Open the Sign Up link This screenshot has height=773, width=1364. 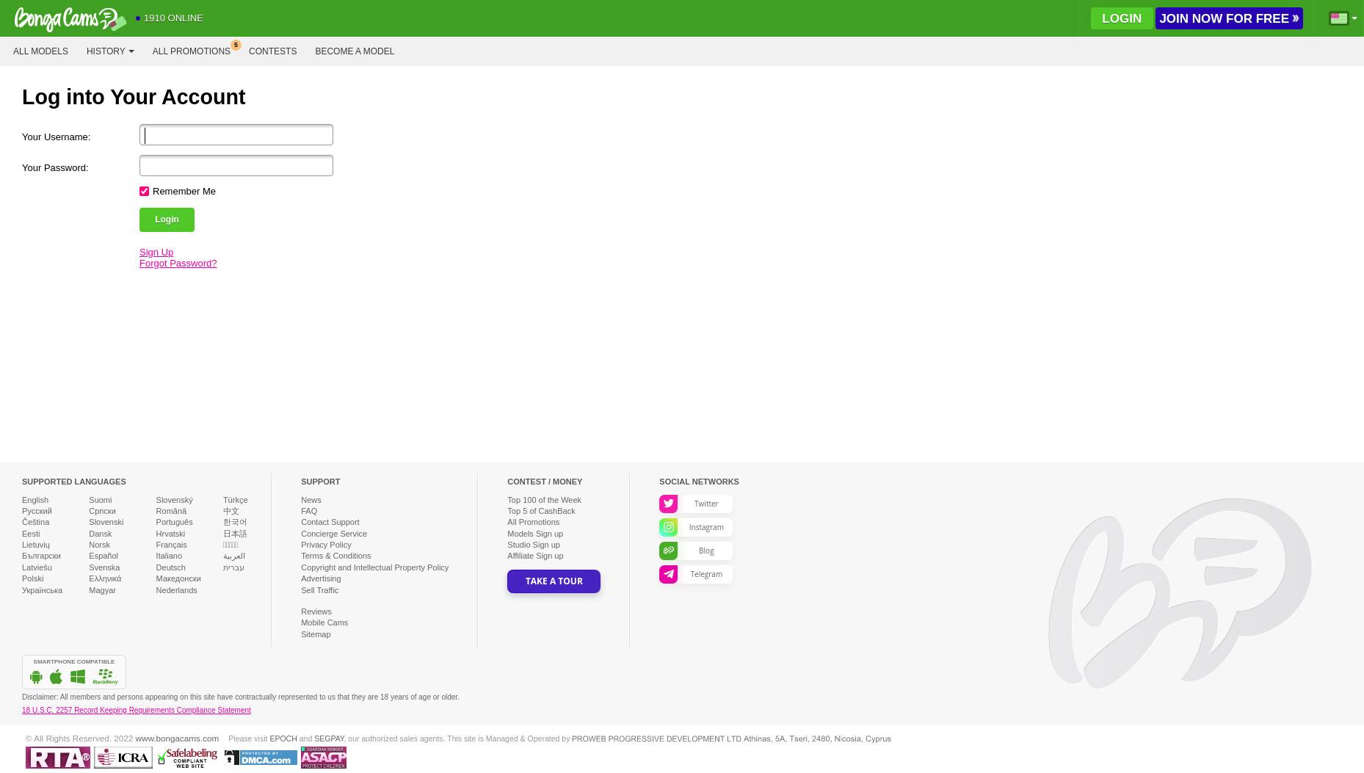click(156, 252)
